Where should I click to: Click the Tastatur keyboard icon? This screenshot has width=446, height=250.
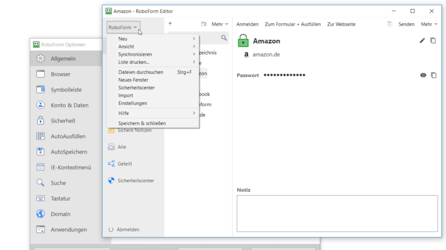[41, 198]
